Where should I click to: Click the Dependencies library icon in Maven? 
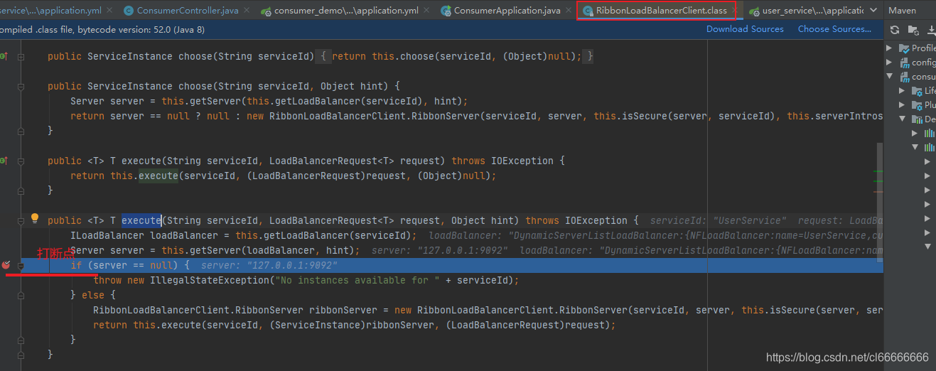point(918,119)
